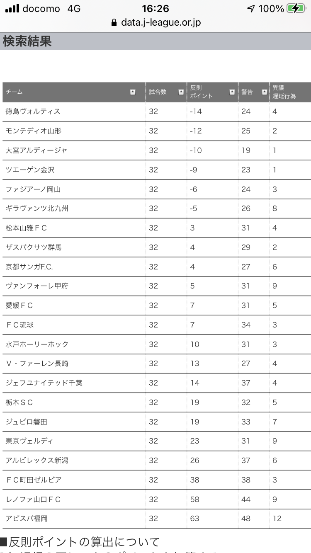Select the ジュビロ磐田 team name

tap(27, 422)
